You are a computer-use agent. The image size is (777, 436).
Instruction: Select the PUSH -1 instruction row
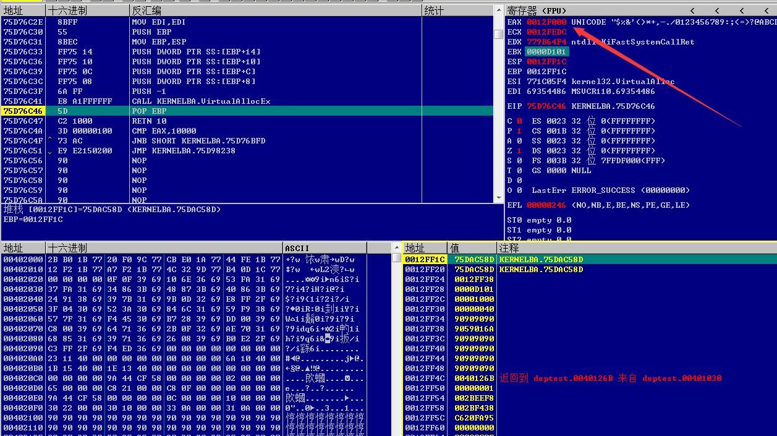[247, 91]
